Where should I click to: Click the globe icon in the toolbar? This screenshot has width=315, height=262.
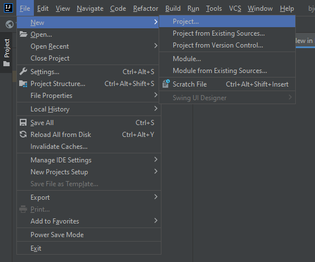[10, 24]
